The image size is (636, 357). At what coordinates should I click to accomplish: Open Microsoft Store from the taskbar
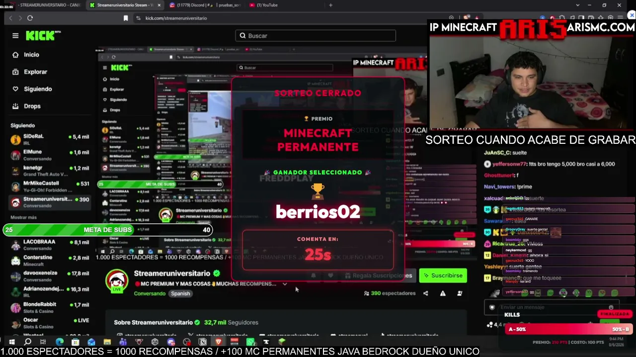[75, 342]
